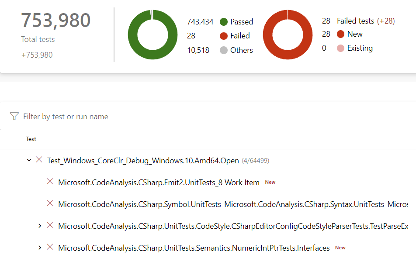
Task: Click the Failed legend label
Action: point(240,36)
